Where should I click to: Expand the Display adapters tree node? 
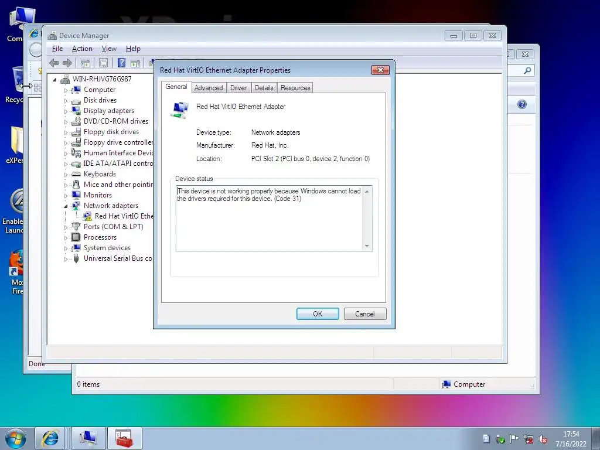(x=66, y=111)
